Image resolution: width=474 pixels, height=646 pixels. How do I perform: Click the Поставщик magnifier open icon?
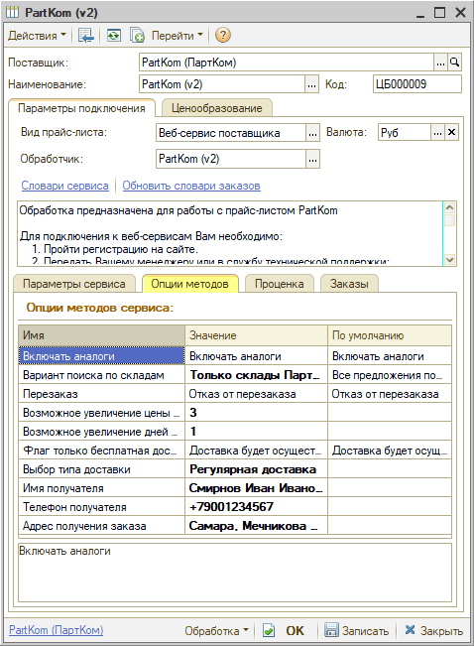tap(454, 63)
